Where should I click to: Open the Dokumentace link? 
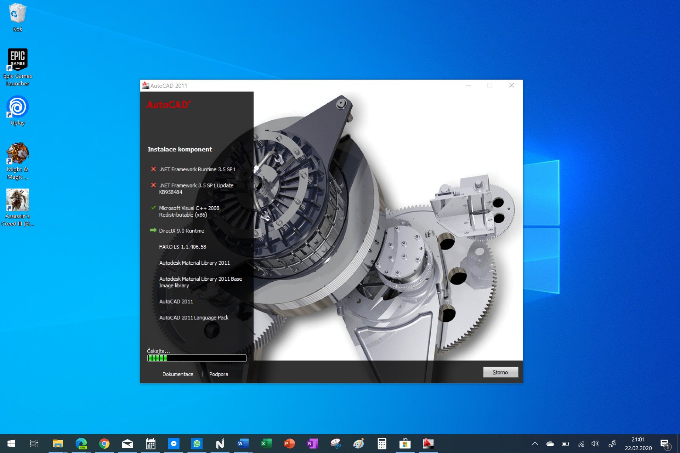(x=178, y=374)
